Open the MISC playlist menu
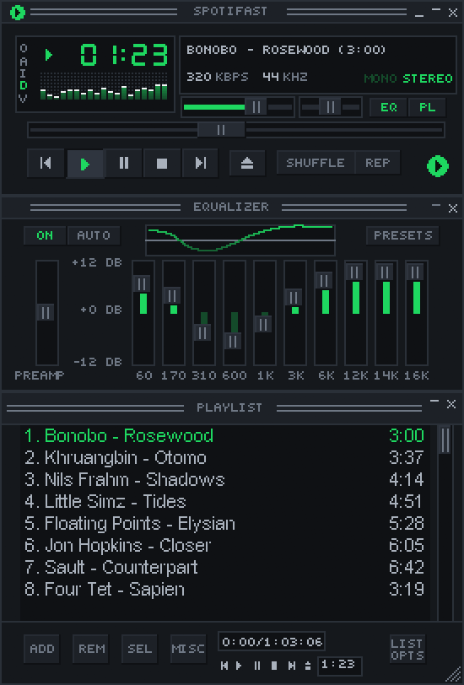Image resolution: width=464 pixels, height=685 pixels. (188, 649)
